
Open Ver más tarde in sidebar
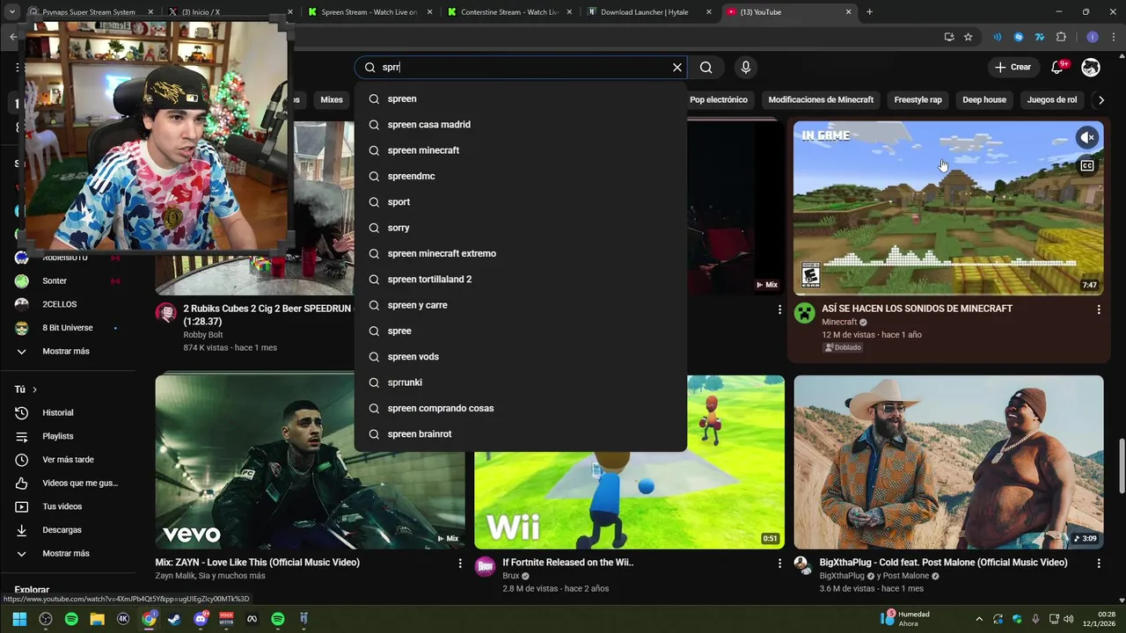click(x=68, y=460)
